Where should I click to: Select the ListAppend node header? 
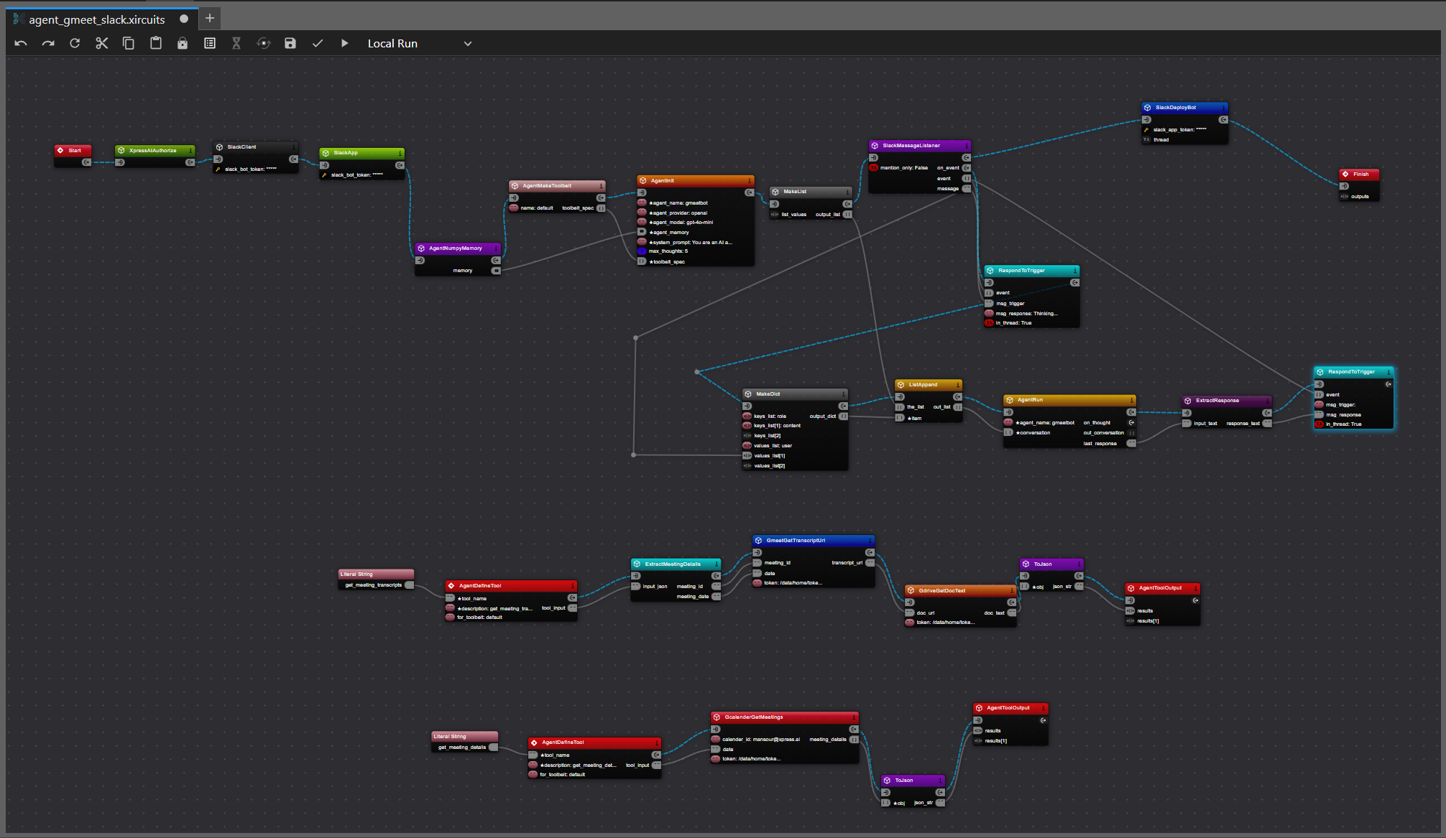[929, 385]
